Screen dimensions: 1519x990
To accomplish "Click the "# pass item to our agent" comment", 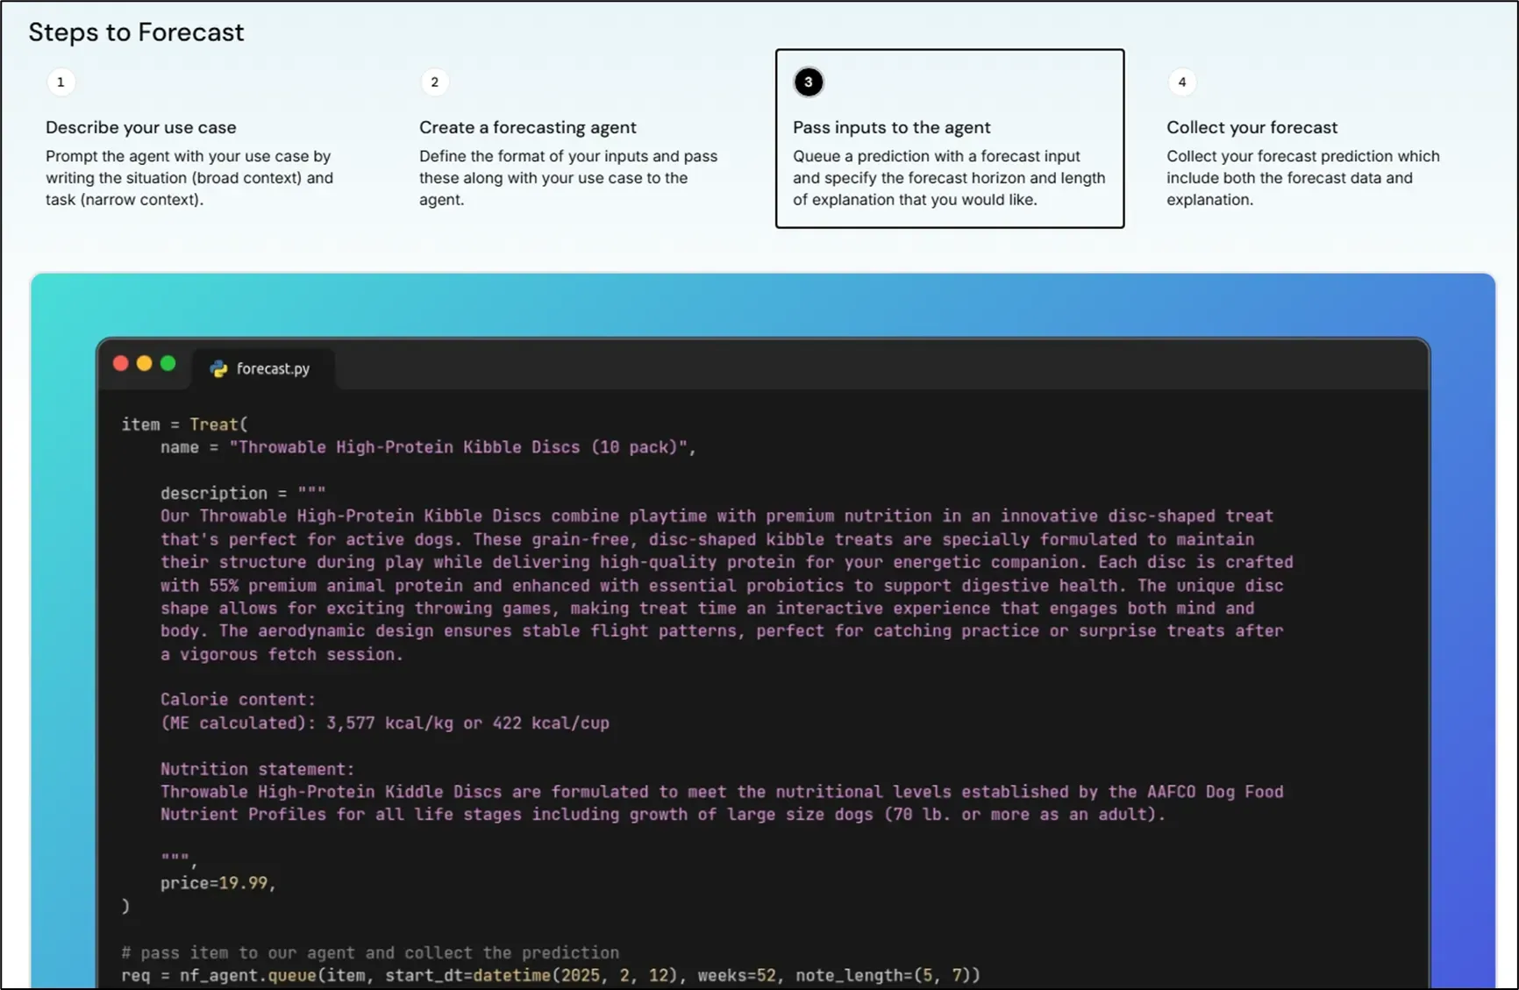I will [x=369, y=952].
